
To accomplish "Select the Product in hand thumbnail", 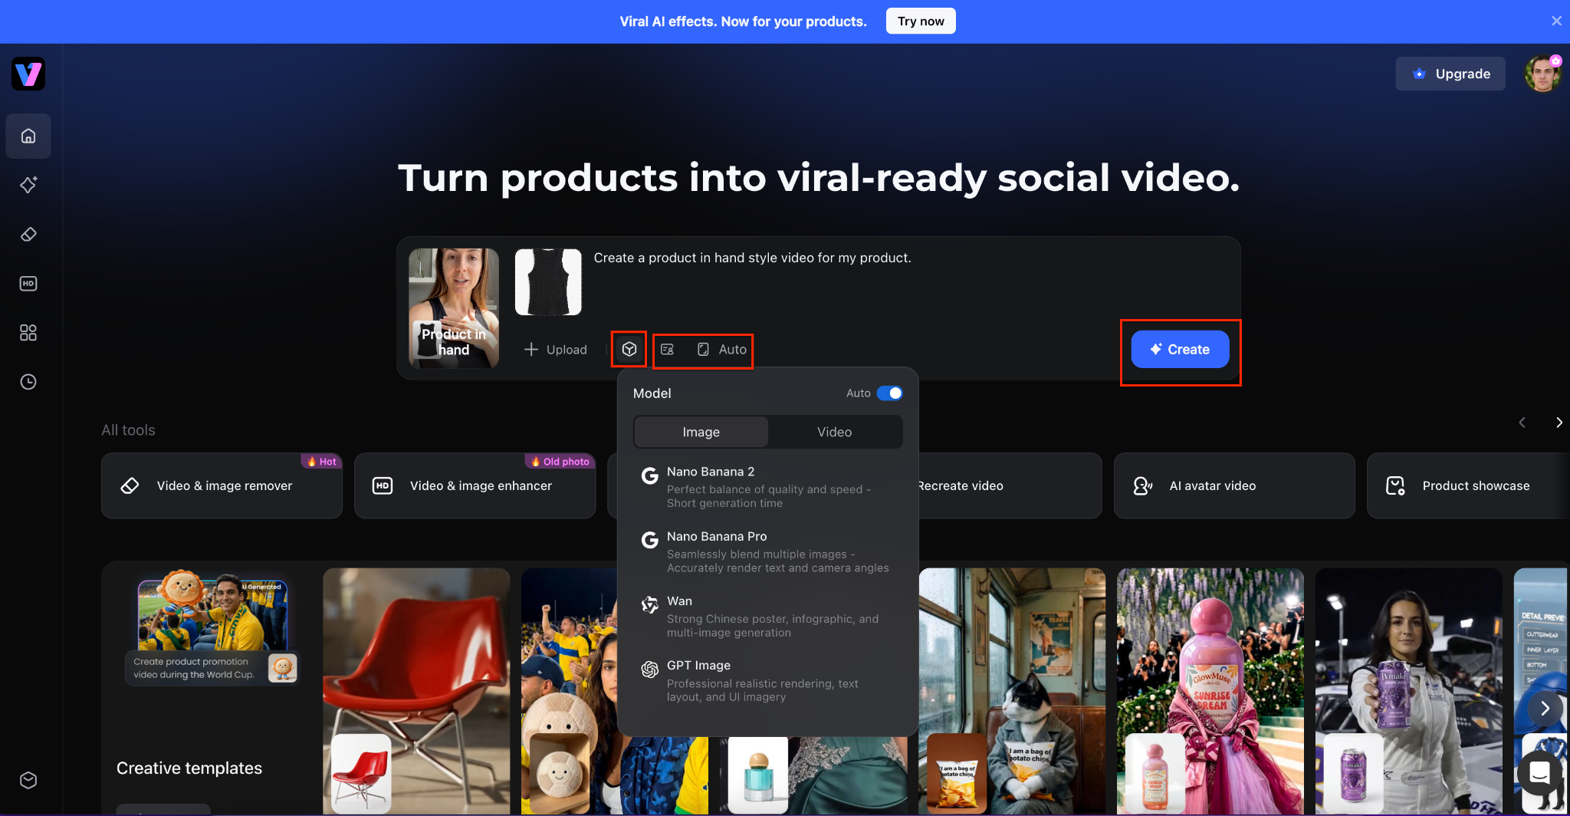I will [x=454, y=308].
